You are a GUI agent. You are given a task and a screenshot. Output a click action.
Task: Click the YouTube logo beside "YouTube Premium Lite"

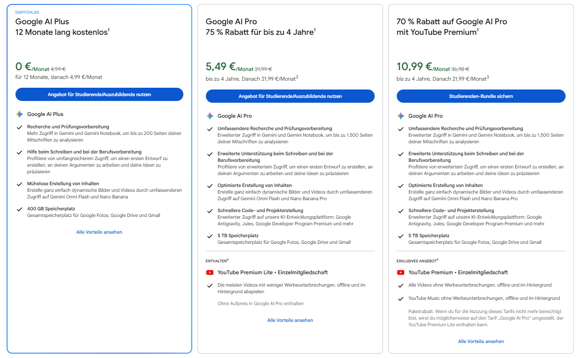click(x=210, y=272)
